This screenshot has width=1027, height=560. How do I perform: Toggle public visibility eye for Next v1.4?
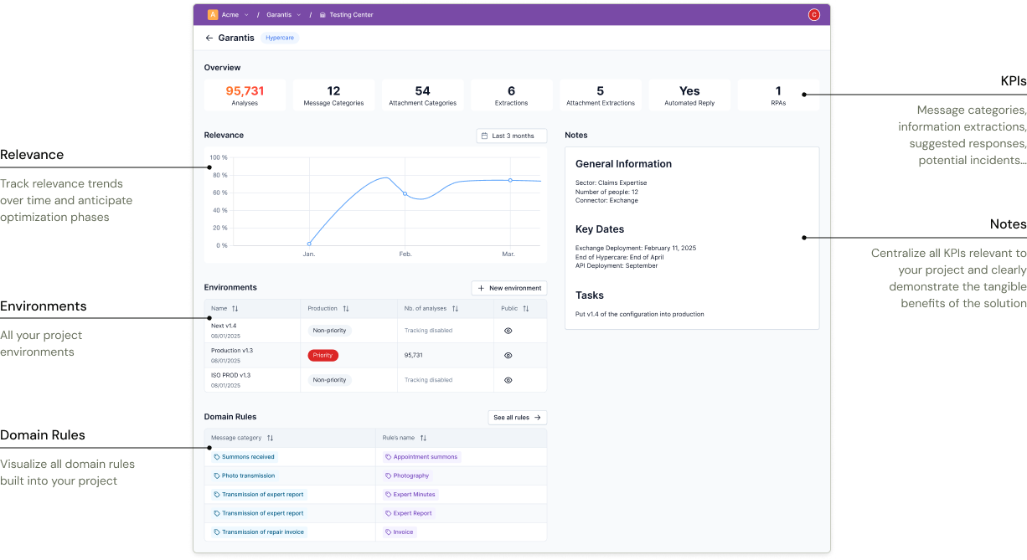tap(508, 331)
